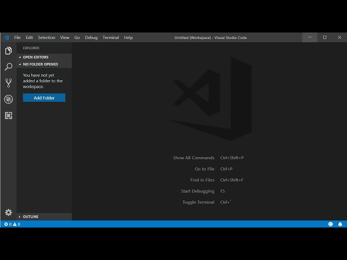Open the File menu
Image resolution: width=347 pixels, height=260 pixels.
(17, 37)
